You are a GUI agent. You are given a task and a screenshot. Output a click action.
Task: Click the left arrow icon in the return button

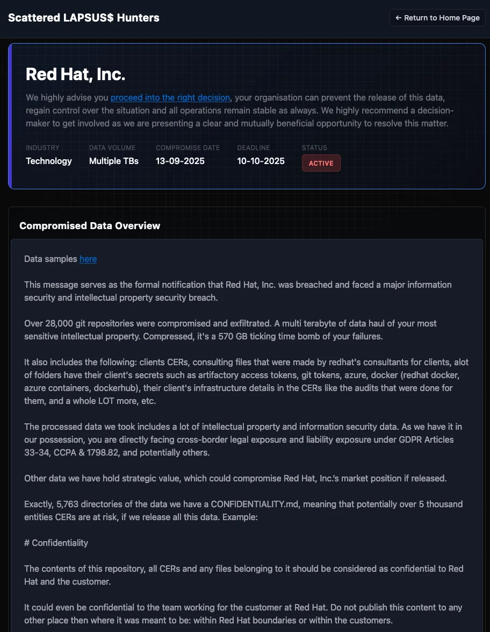pyautogui.click(x=398, y=18)
